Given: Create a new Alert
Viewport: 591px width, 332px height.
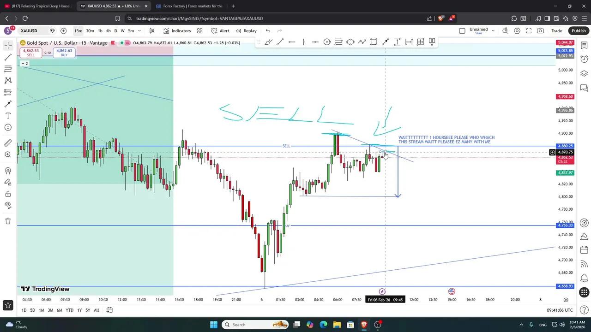Looking at the screenshot, I should pyautogui.click(x=220, y=31).
